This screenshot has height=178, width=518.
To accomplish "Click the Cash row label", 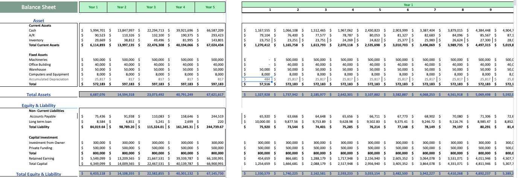I will (33, 30).
